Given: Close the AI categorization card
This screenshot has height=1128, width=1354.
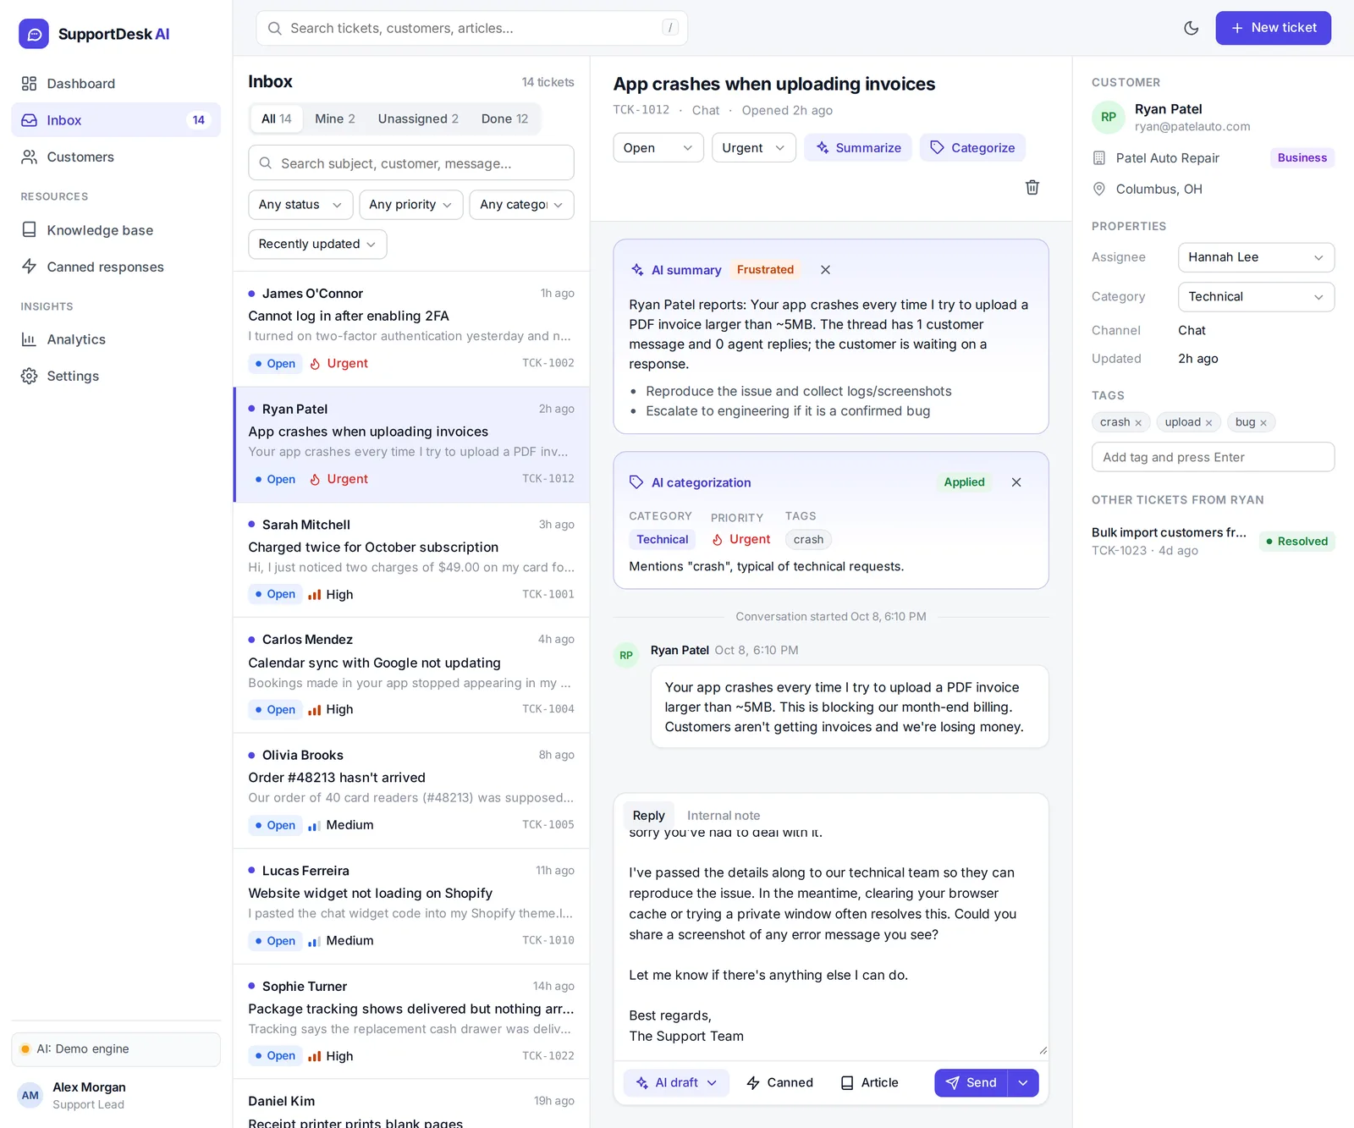Looking at the screenshot, I should click(1016, 482).
